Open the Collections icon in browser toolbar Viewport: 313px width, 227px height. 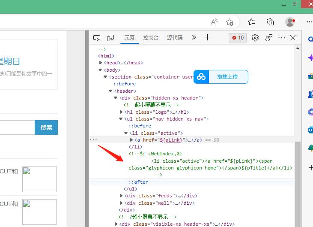[x=270, y=22]
